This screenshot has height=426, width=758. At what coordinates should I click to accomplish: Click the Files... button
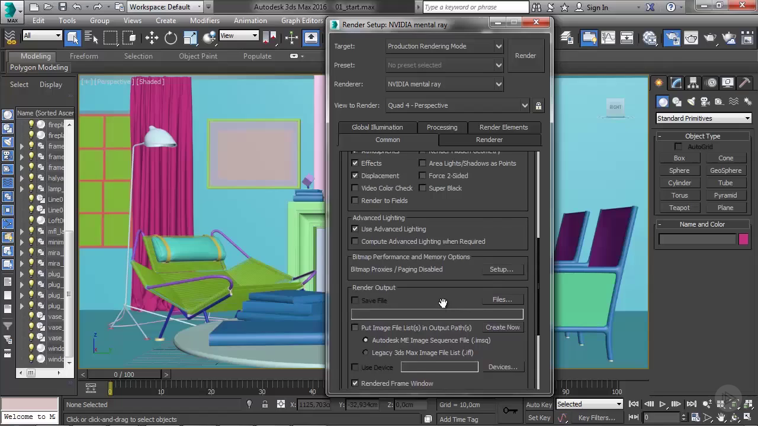coord(502,299)
